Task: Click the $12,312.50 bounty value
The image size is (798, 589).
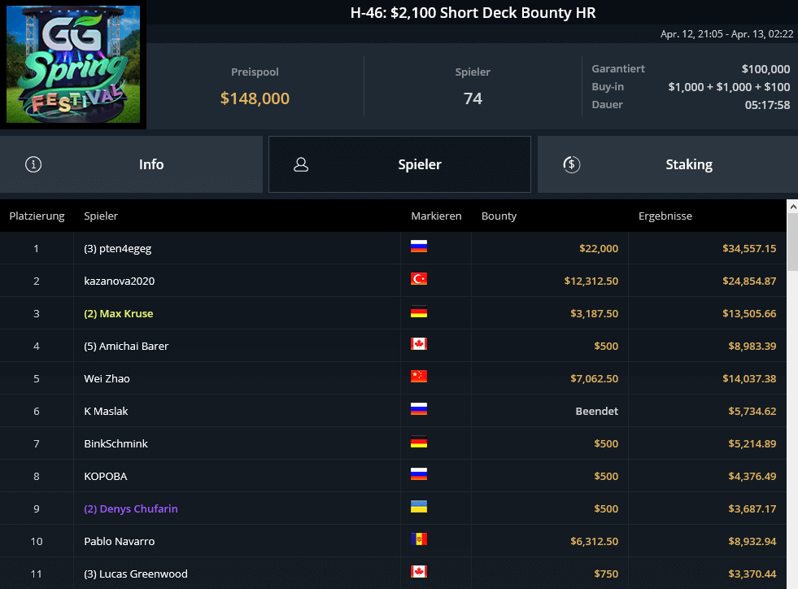Action: [x=591, y=281]
